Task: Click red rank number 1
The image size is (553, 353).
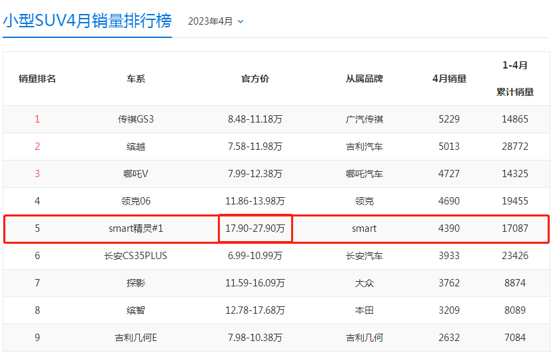Action: click(37, 119)
